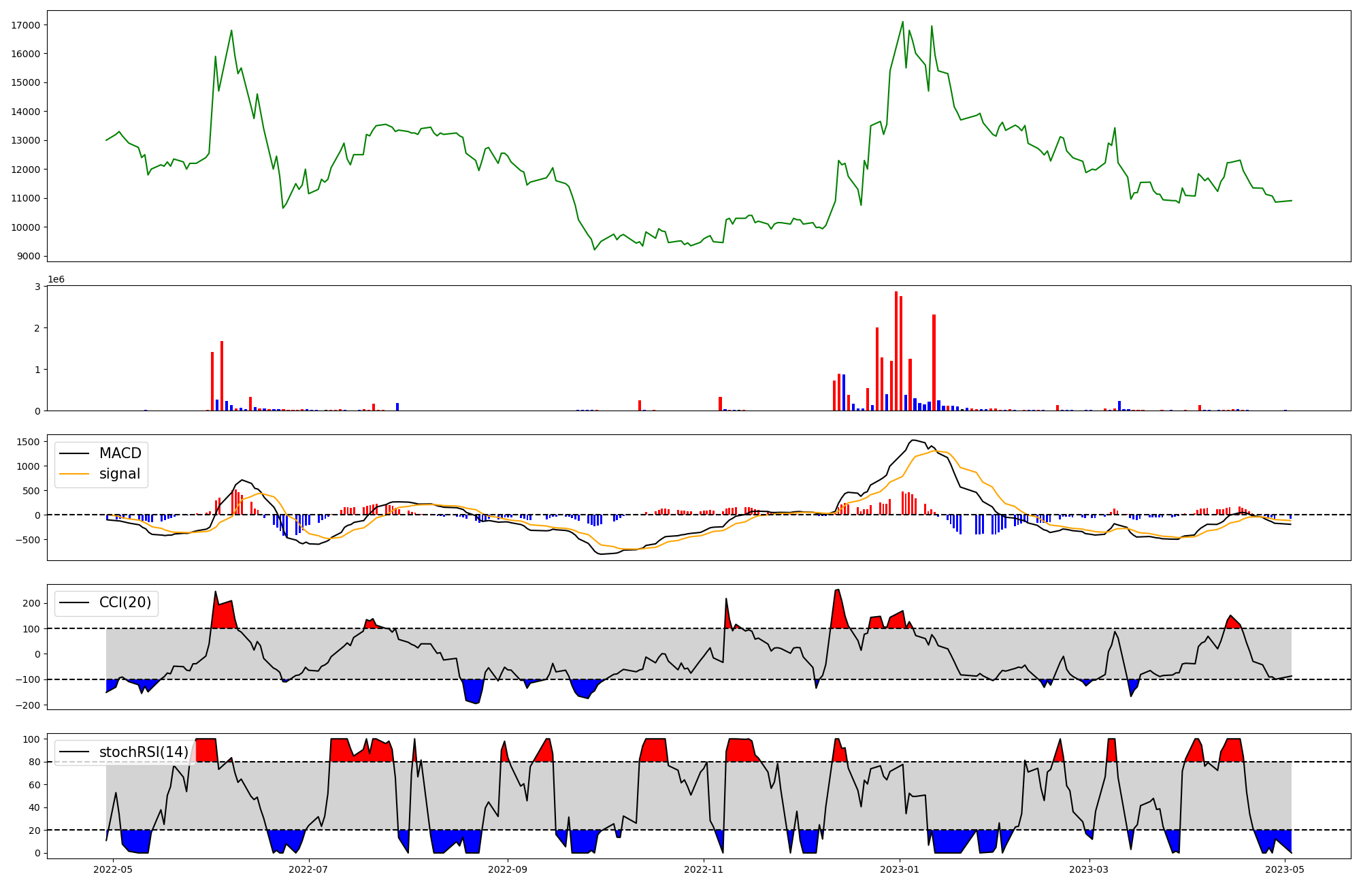The height and width of the screenshot is (885, 1361).
Task: Click the 2022-07 date tick label
Action: [308, 869]
